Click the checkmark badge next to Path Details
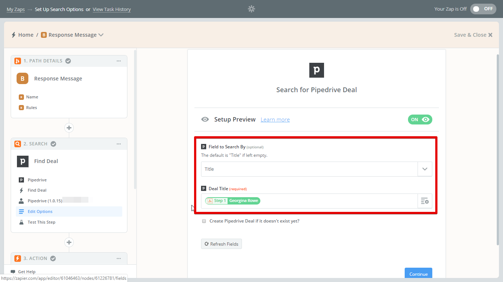Image resolution: width=503 pixels, height=282 pixels. pyautogui.click(x=68, y=61)
